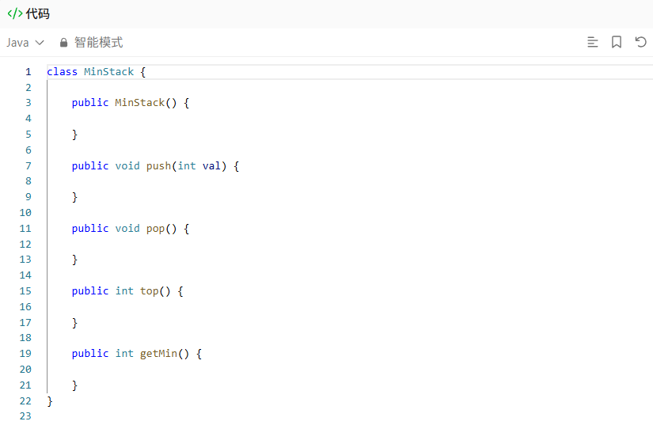Image resolution: width=653 pixels, height=425 pixels.
Task: Click 'public int getMin() {' line
Action: 137,354
